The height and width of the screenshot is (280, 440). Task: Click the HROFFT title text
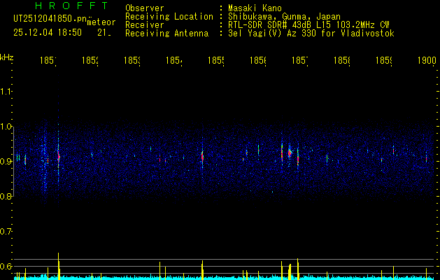click(x=72, y=6)
